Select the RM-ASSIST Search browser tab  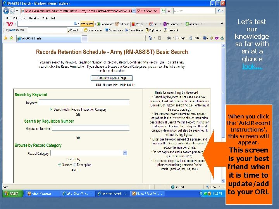(x=48, y=38)
